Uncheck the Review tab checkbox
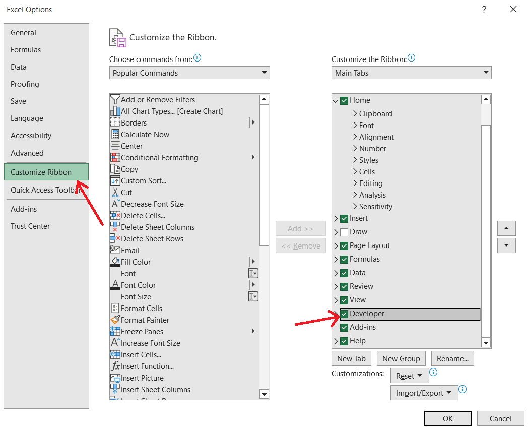 click(344, 286)
